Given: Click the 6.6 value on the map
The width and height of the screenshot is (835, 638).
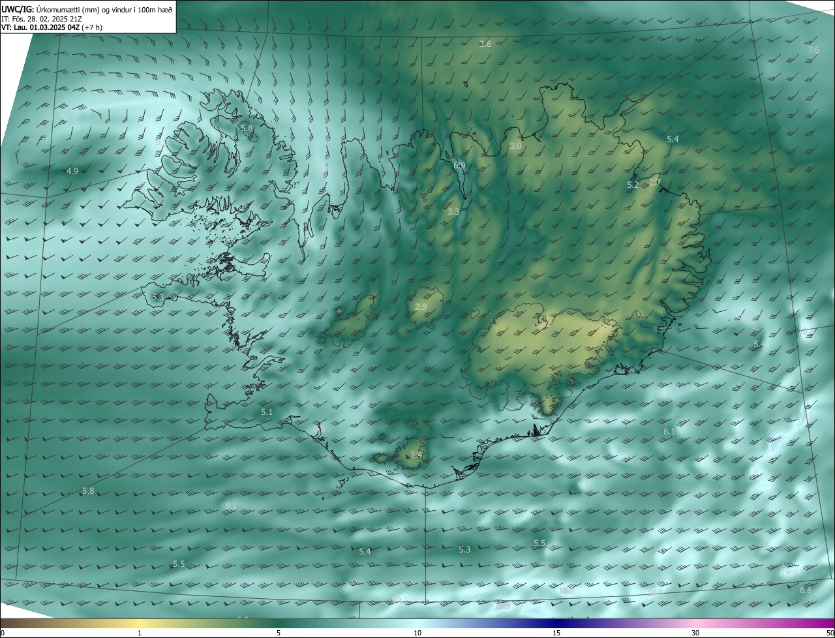Looking at the screenshot, I should tap(806, 590).
